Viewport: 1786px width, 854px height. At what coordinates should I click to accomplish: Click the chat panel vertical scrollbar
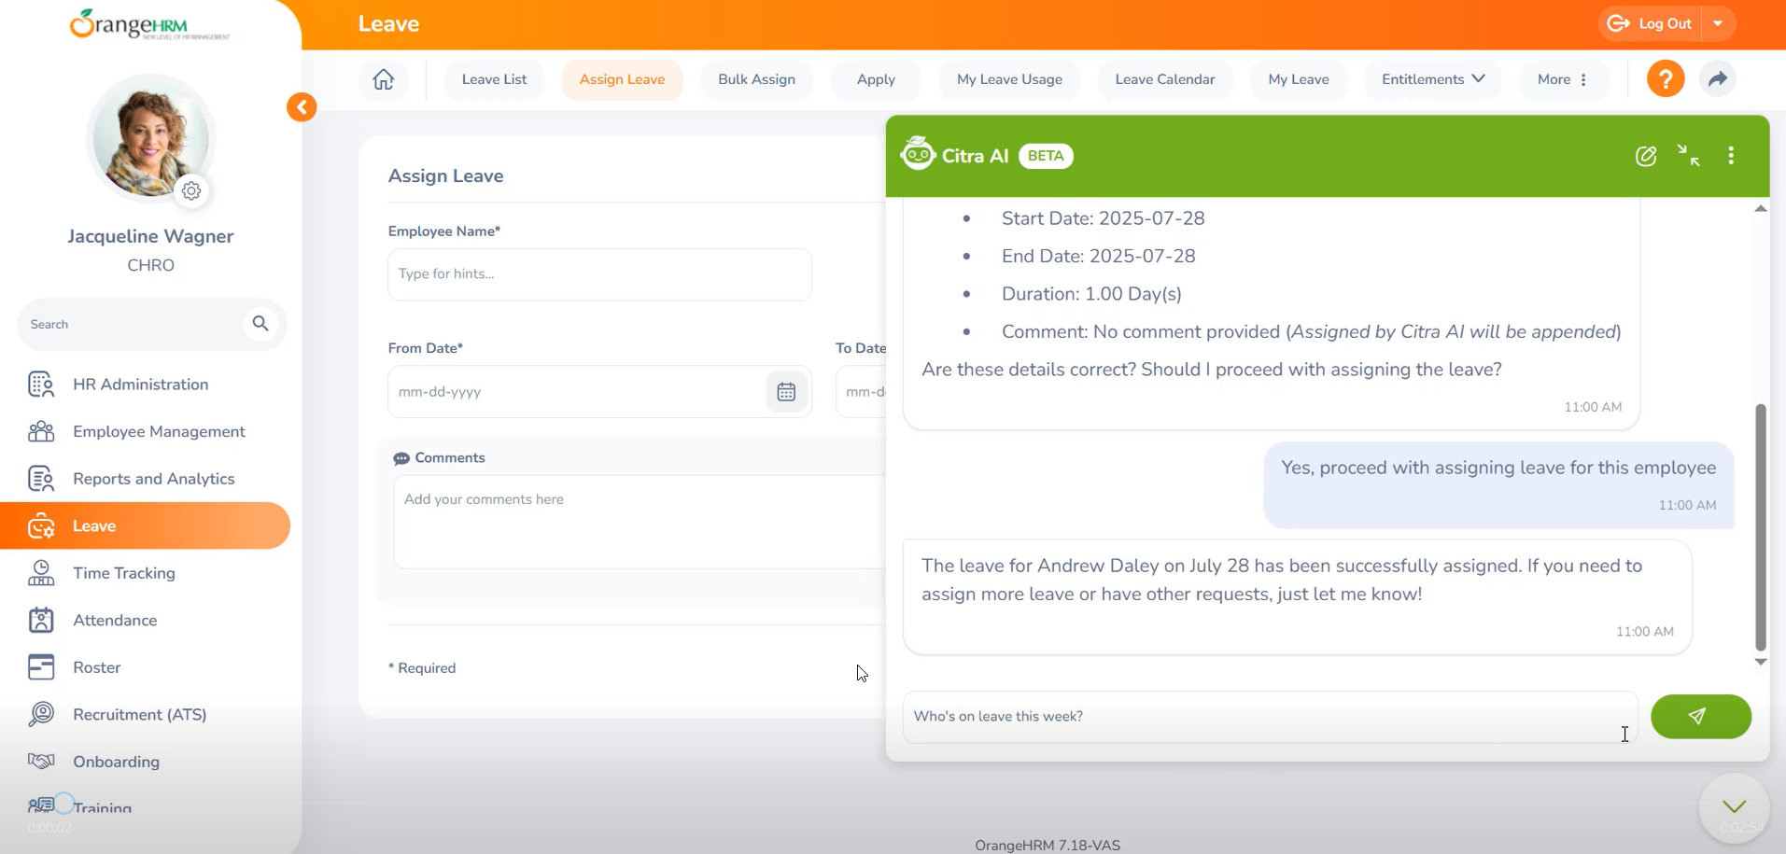[1760, 526]
